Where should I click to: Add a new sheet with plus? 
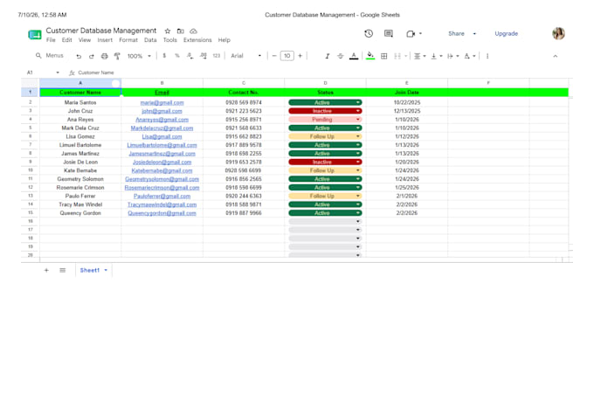click(46, 270)
